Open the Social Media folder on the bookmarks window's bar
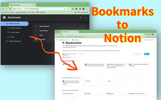This screenshot has width=161, height=100. (22, 12)
